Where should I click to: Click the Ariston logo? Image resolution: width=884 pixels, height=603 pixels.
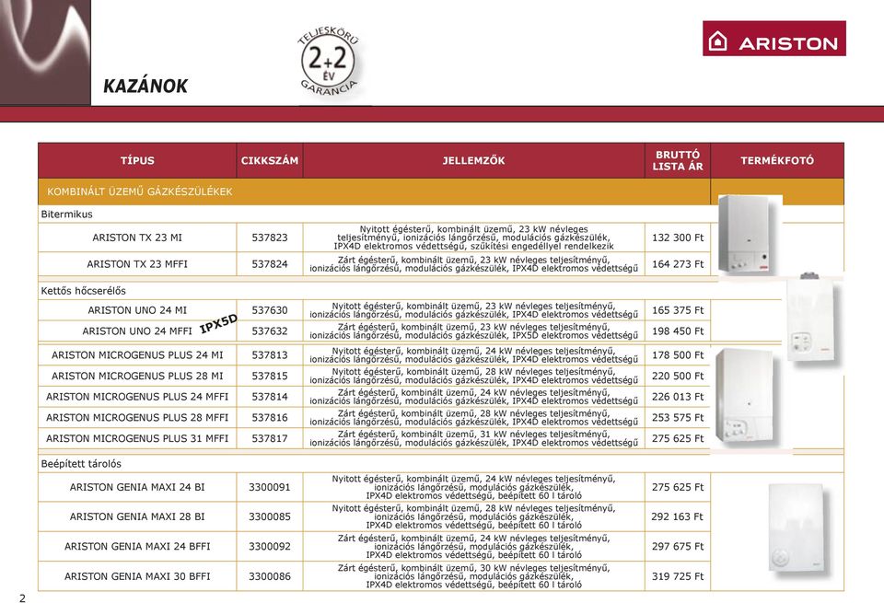[x=774, y=39]
